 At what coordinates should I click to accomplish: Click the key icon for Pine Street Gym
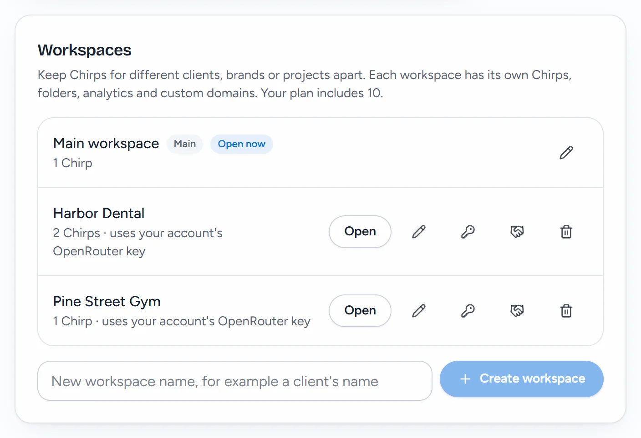(x=468, y=311)
